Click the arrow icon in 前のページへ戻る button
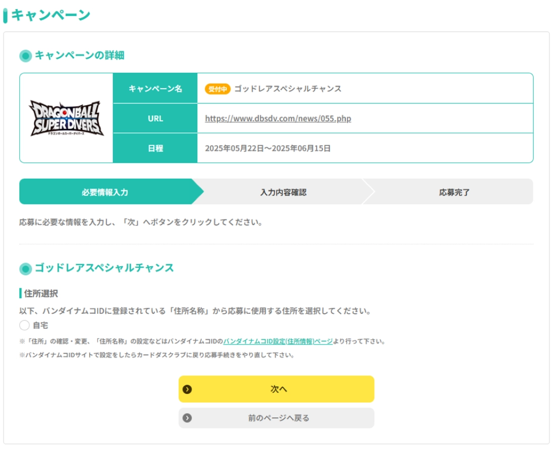This screenshot has width=555, height=449. [187, 418]
